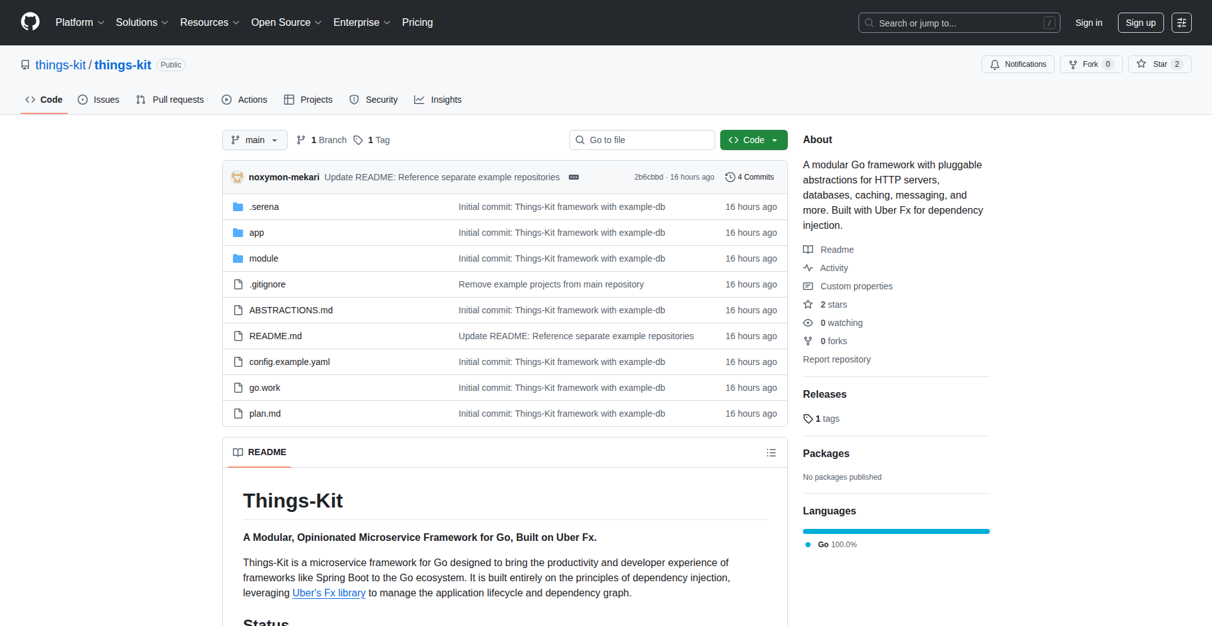Follow the Uber's Fx library link
1212x626 pixels.
329,593
